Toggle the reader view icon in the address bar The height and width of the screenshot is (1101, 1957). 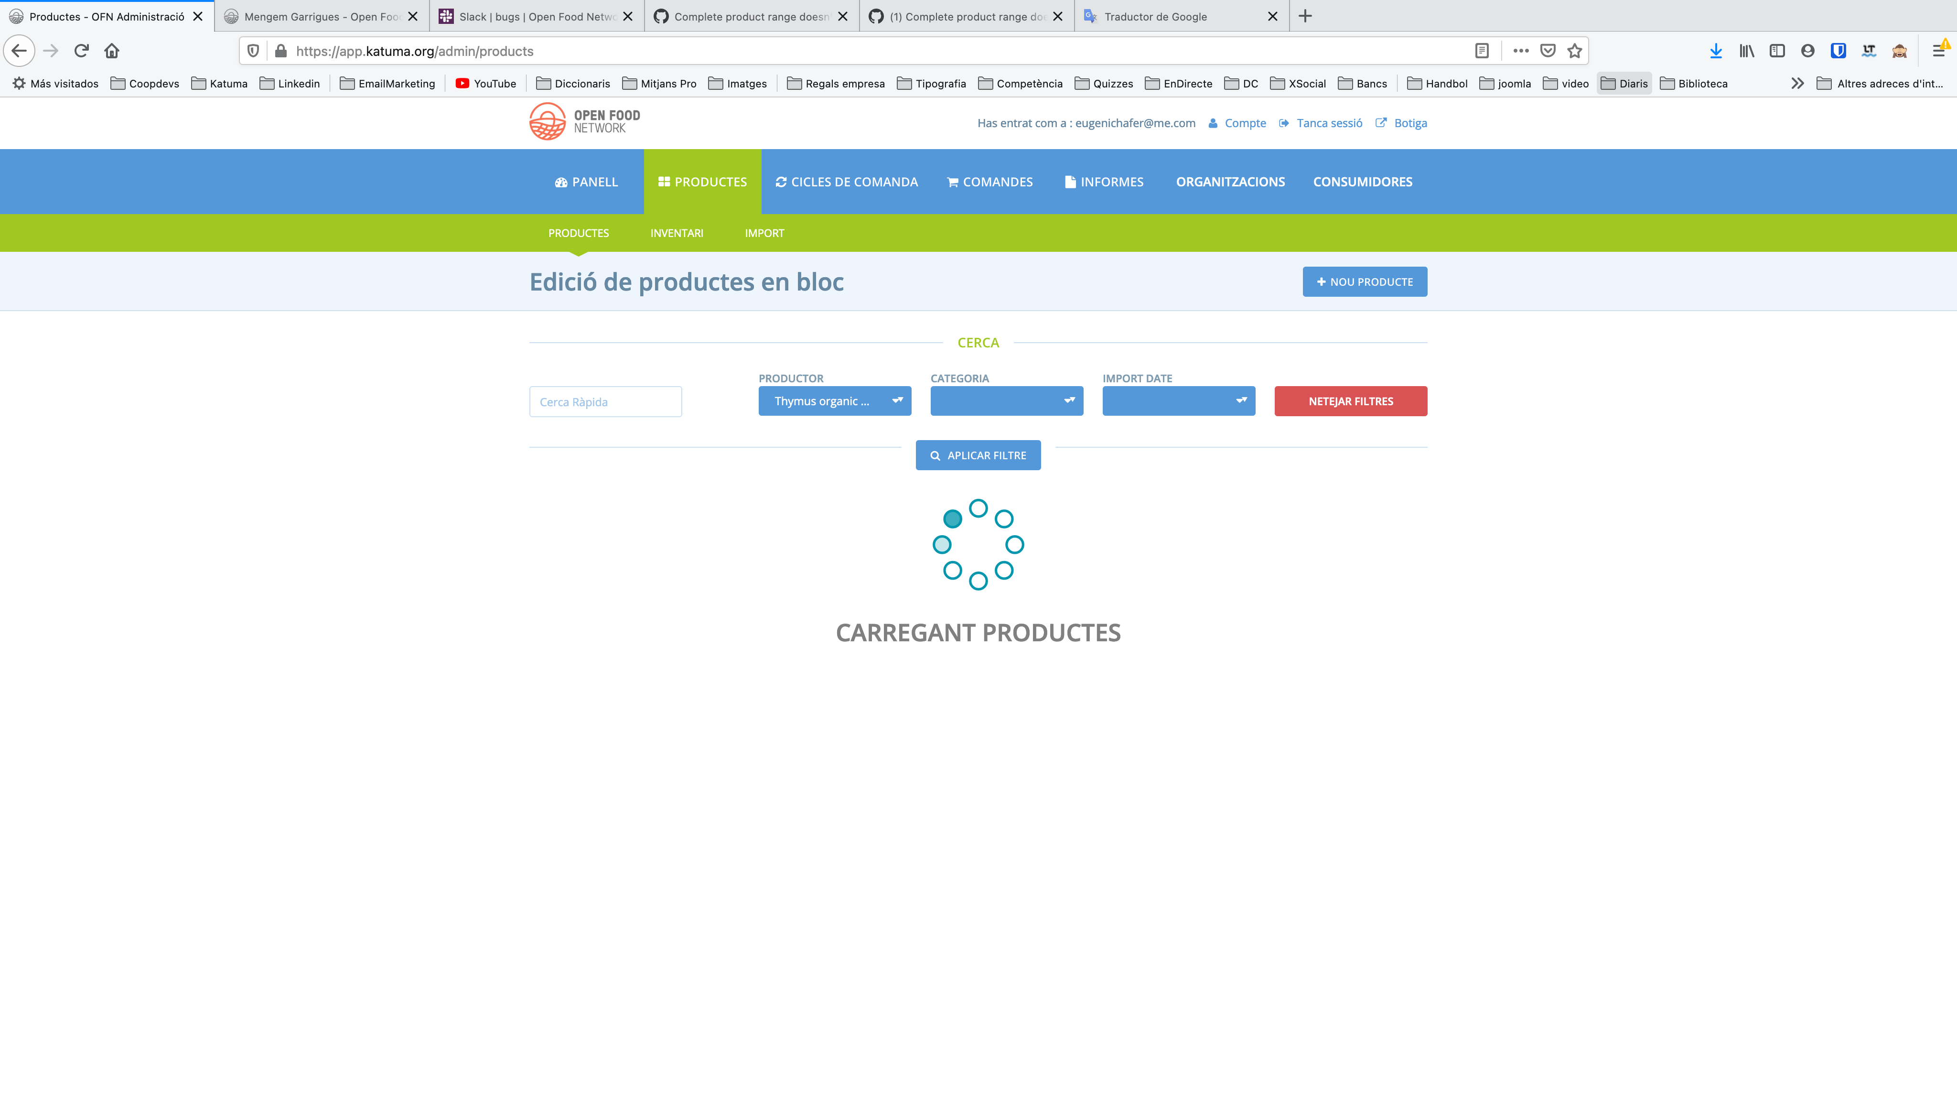point(1482,51)
